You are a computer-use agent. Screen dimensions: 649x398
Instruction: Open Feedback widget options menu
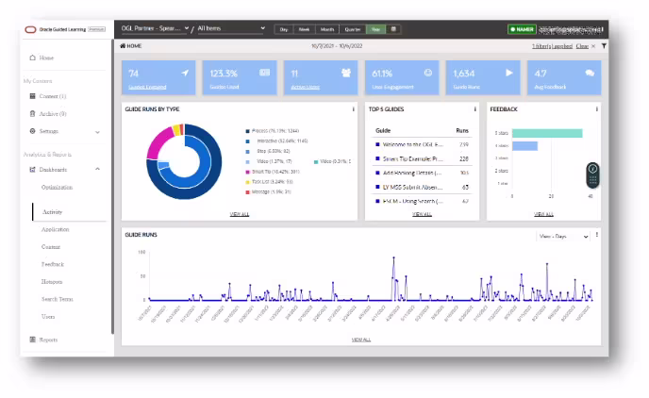596,109
